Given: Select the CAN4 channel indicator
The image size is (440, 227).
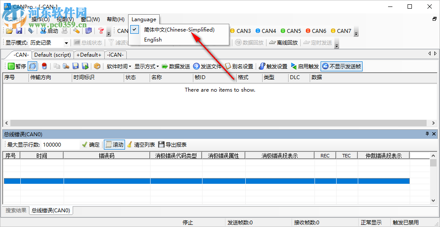Looking at the screenshot, I should [x=266, y=31].
